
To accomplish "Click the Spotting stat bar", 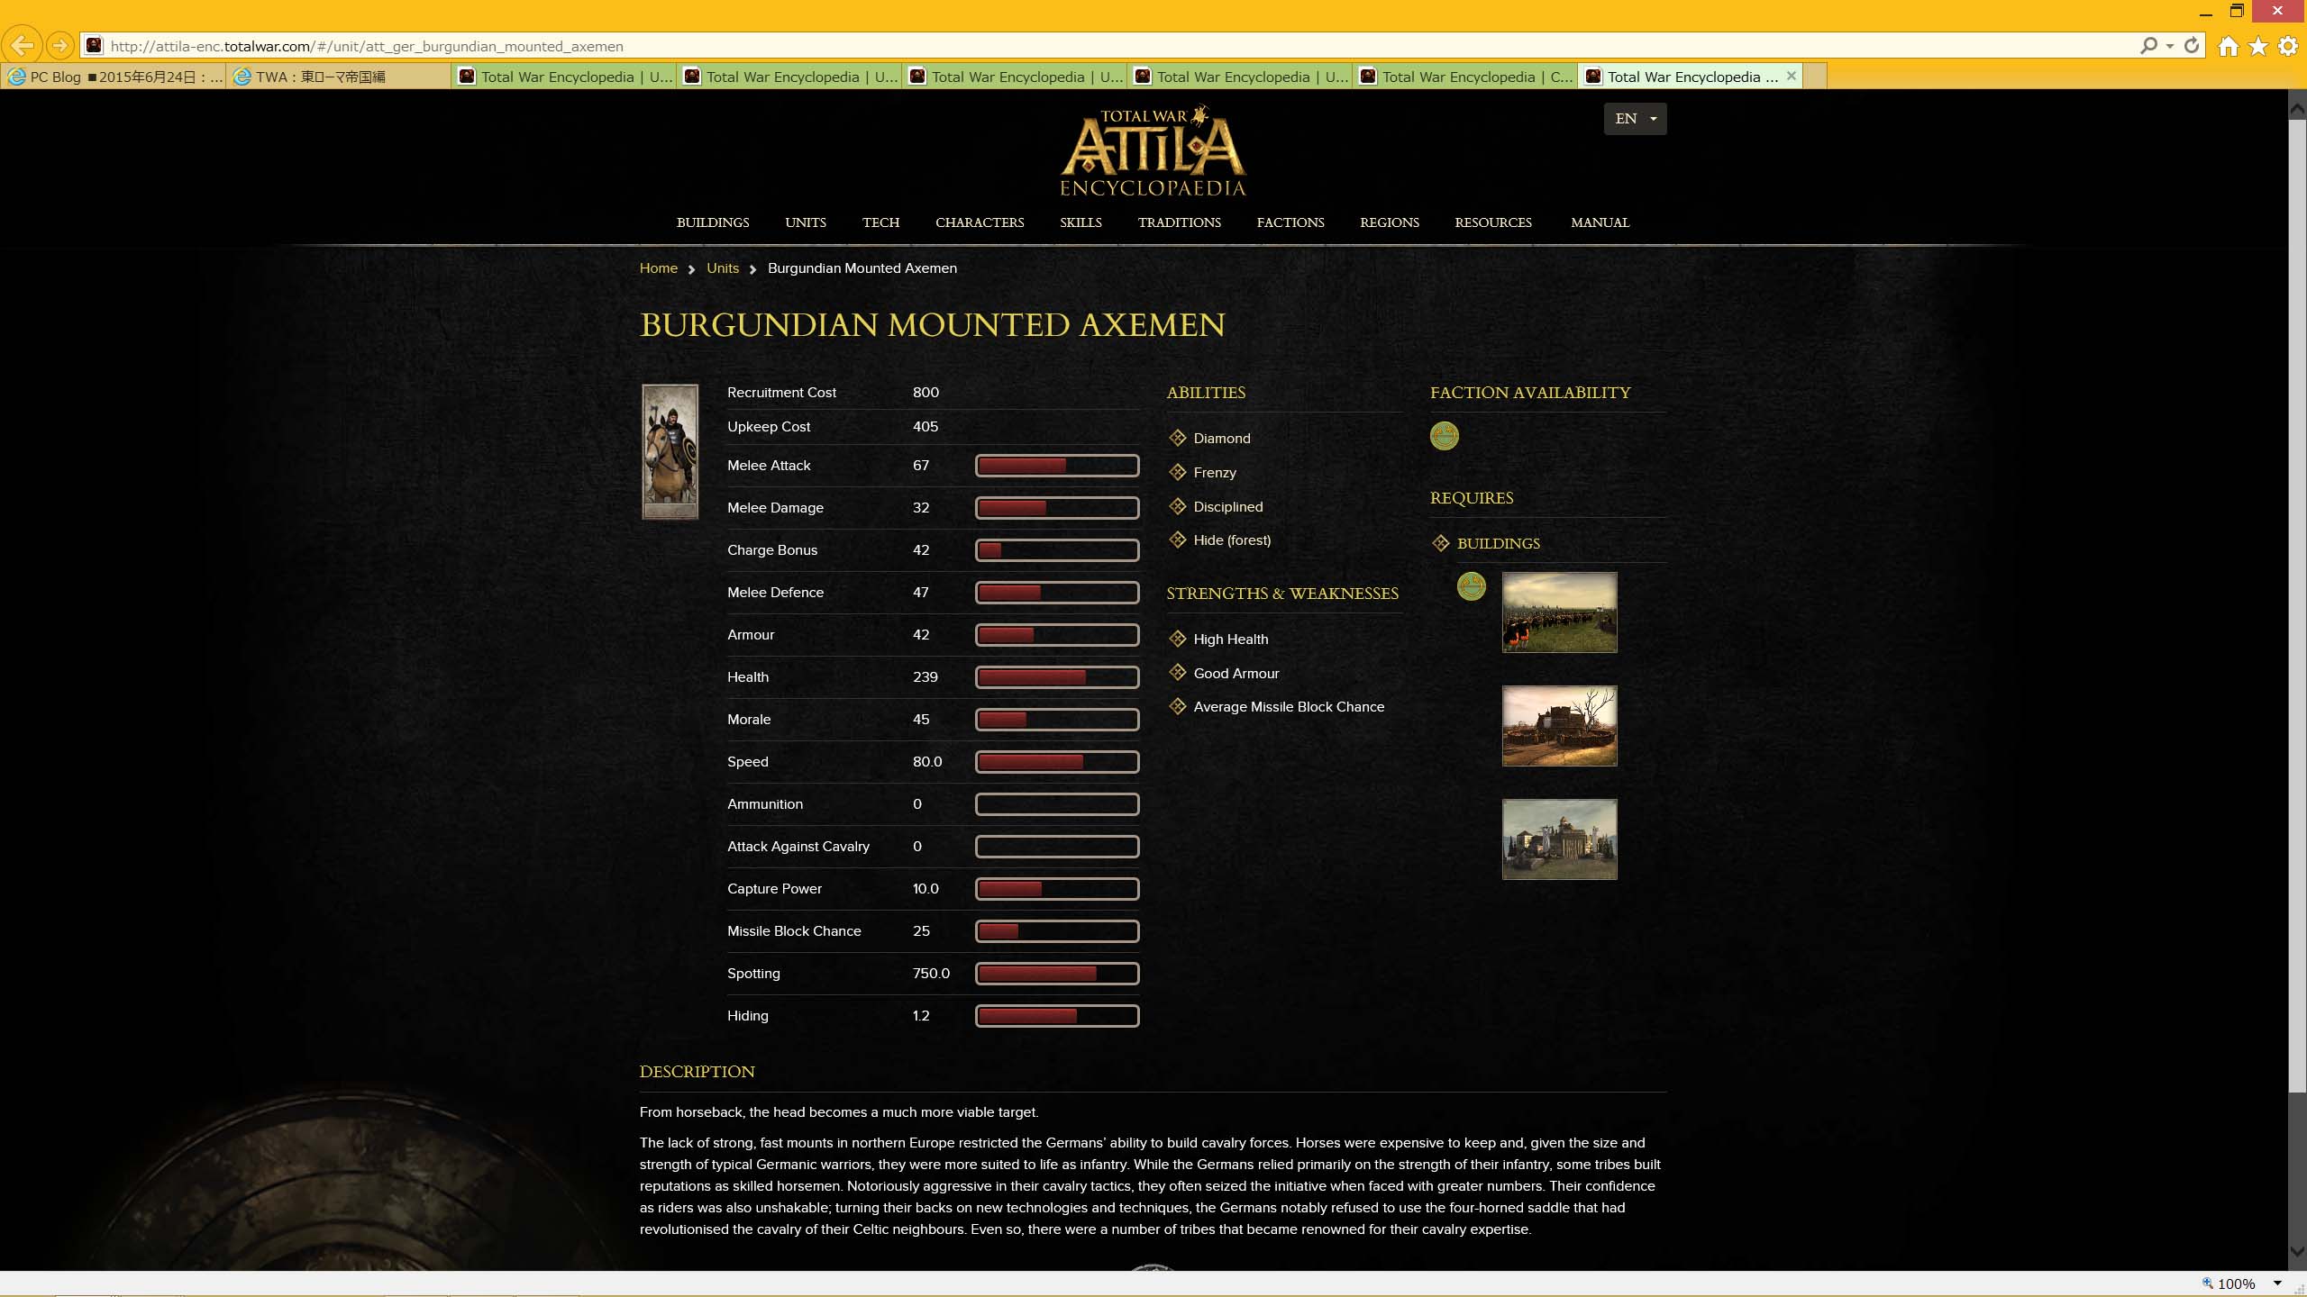I will (1056, 974).
